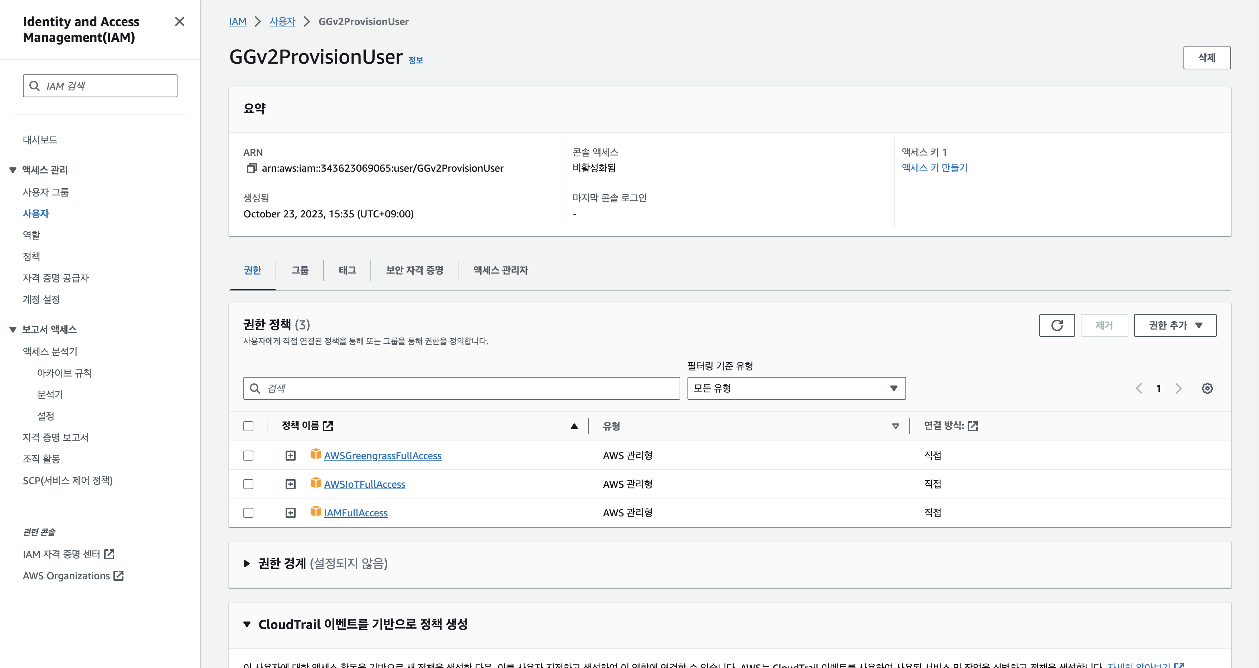Expand the AWSIoTFullAccess policy details
Screen dimensions: 1259x668
(x=290, y=484)
